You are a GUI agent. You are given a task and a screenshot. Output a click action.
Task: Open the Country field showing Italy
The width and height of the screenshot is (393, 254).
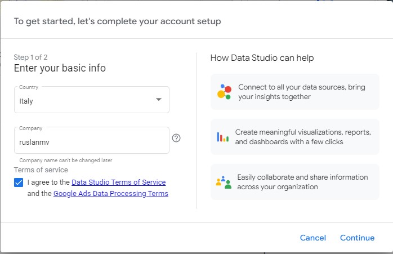click(x=92, y=100)
